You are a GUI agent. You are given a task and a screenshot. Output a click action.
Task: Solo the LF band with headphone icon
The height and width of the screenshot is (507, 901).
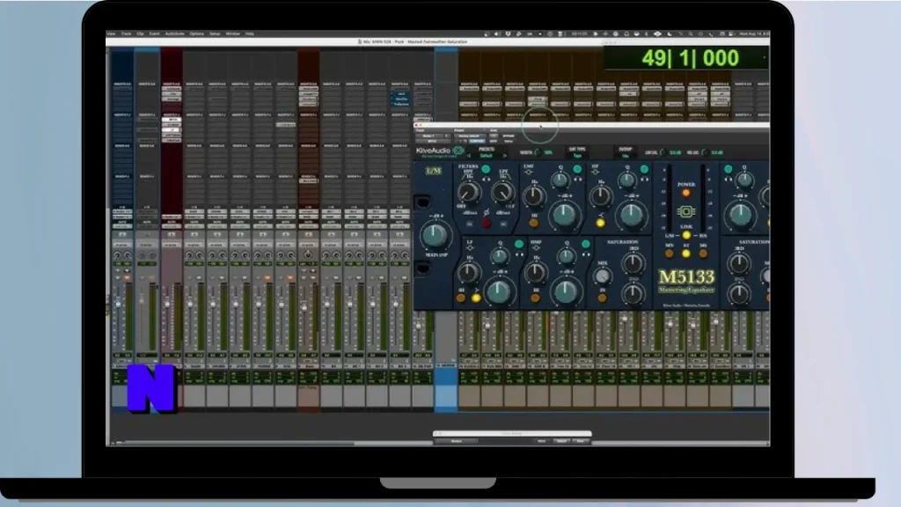519,254
